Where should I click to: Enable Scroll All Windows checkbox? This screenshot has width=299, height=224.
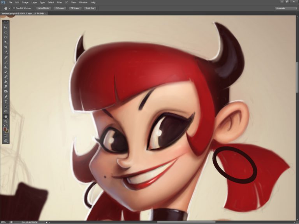pyautogui.click(x=14, y=8)
